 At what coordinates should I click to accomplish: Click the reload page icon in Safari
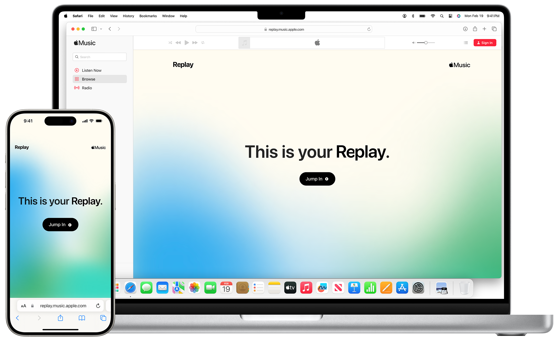(368, 29)
